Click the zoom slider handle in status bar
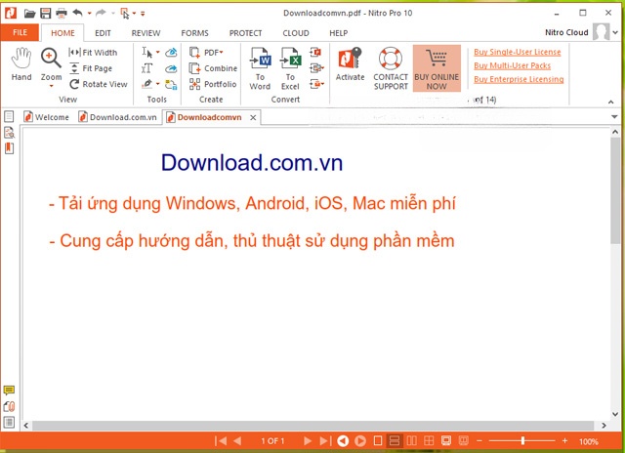The image size is (625, 453). tap(522, 440)
